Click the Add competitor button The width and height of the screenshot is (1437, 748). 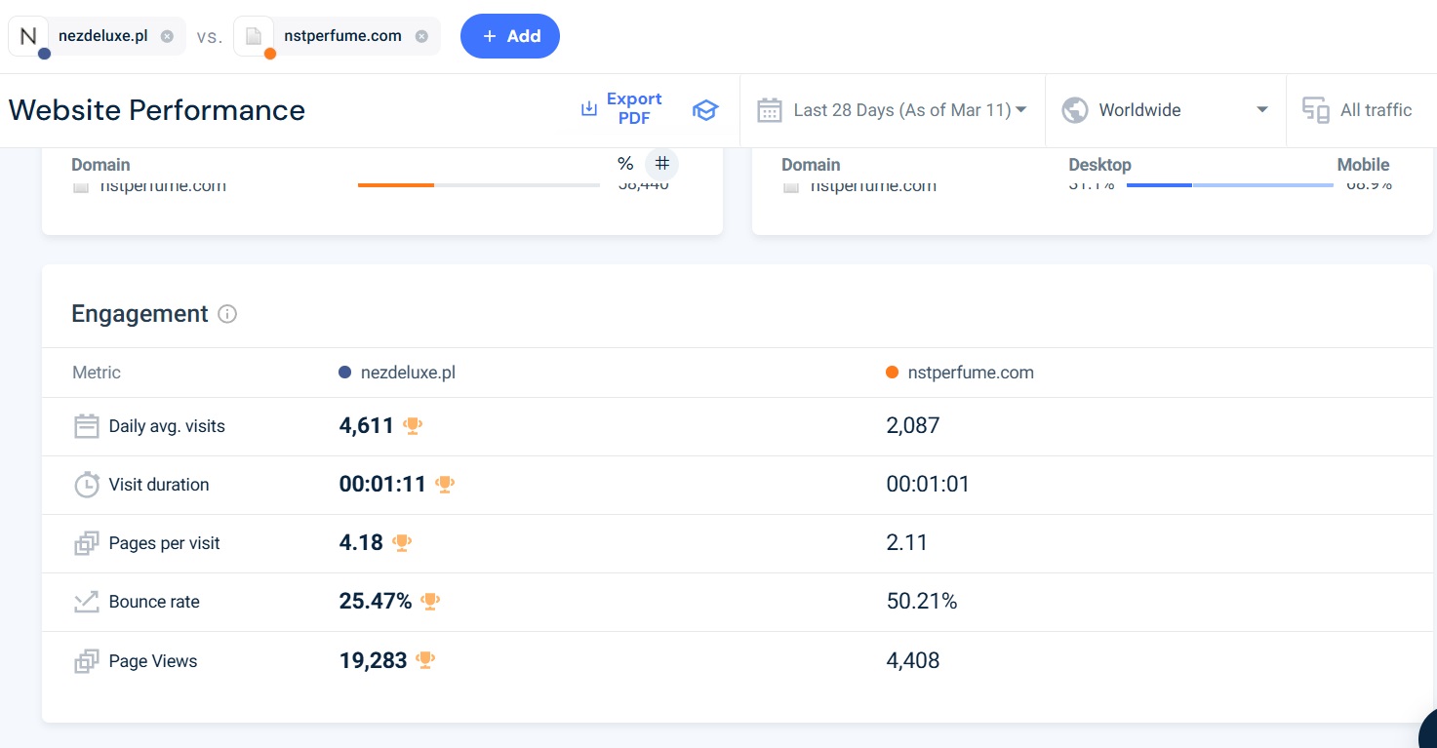[x=510, y=36]
